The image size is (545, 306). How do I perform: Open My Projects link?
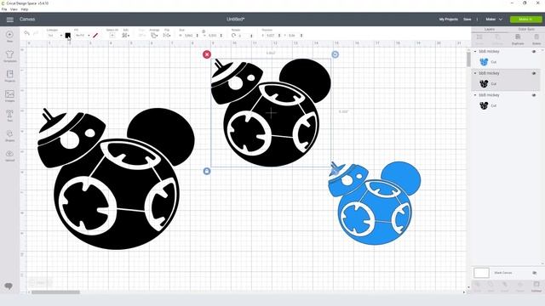tap(449, 20)
